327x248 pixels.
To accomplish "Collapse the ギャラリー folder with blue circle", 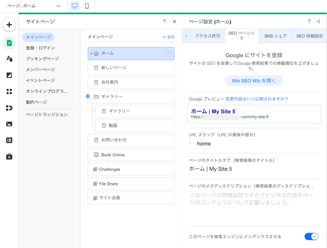I will pyautogui.click(x=88, y=96).
